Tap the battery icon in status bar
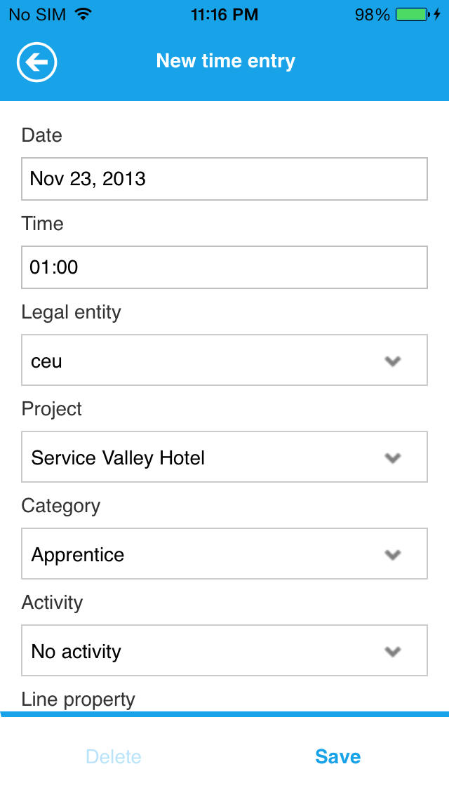Screen dimensions: 449x797 pos(413,15)
